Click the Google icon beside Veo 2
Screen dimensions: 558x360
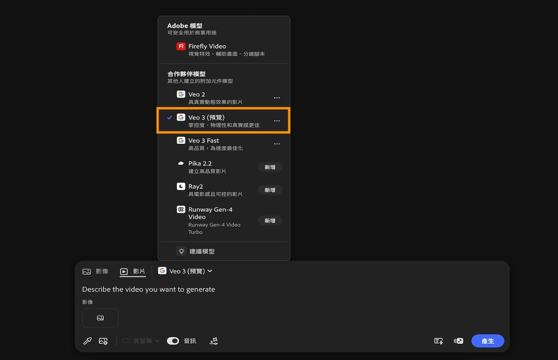click(181, 94)
